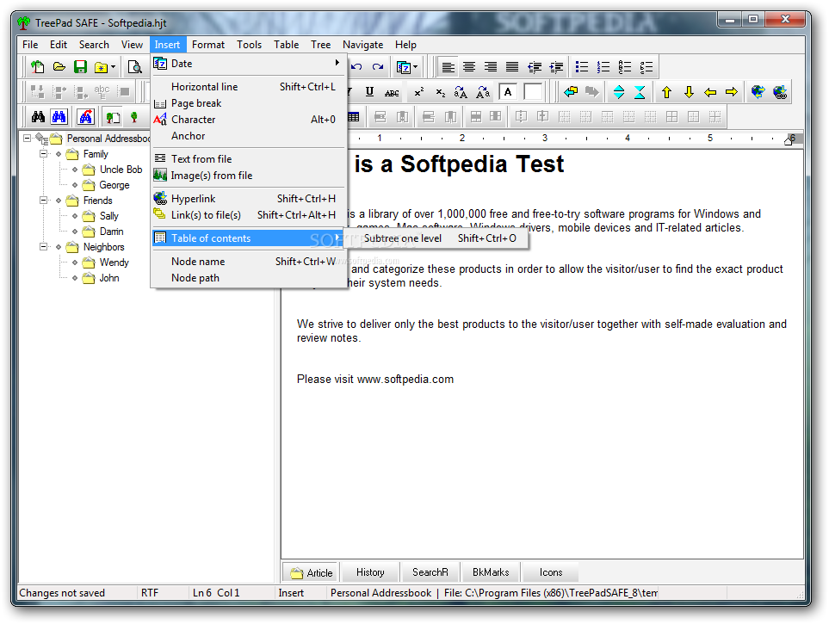The width and height of the screenshot is (829, 624).
Task: Click the Redo arrow icon
Action: [378, 67]
